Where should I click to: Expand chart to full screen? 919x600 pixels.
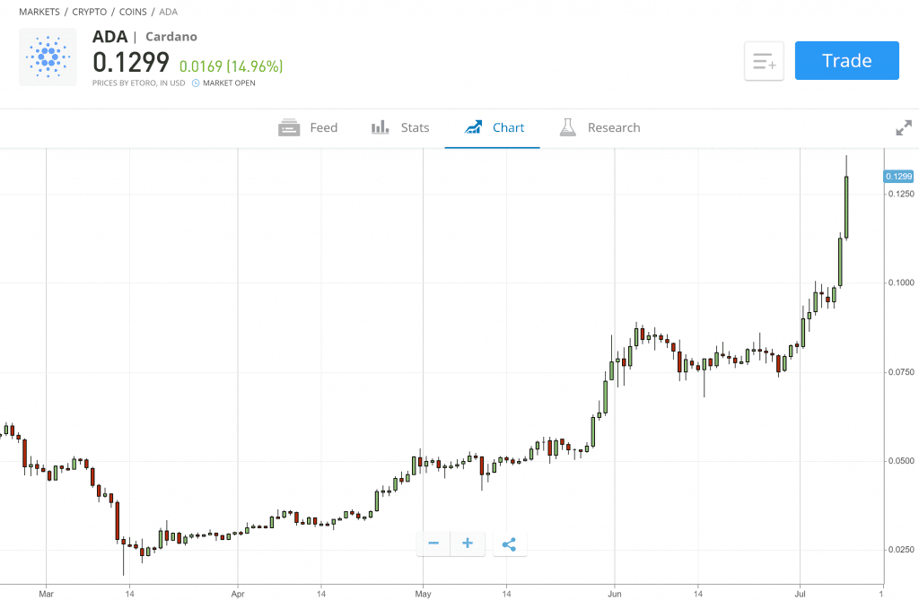[x=903, y=128]
